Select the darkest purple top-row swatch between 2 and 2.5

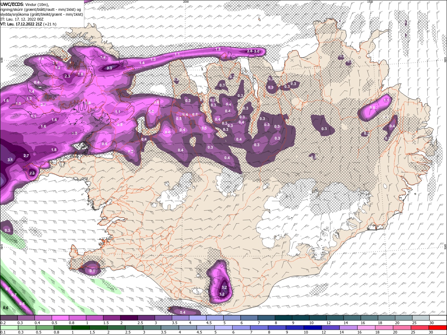(x=129, y=318)
